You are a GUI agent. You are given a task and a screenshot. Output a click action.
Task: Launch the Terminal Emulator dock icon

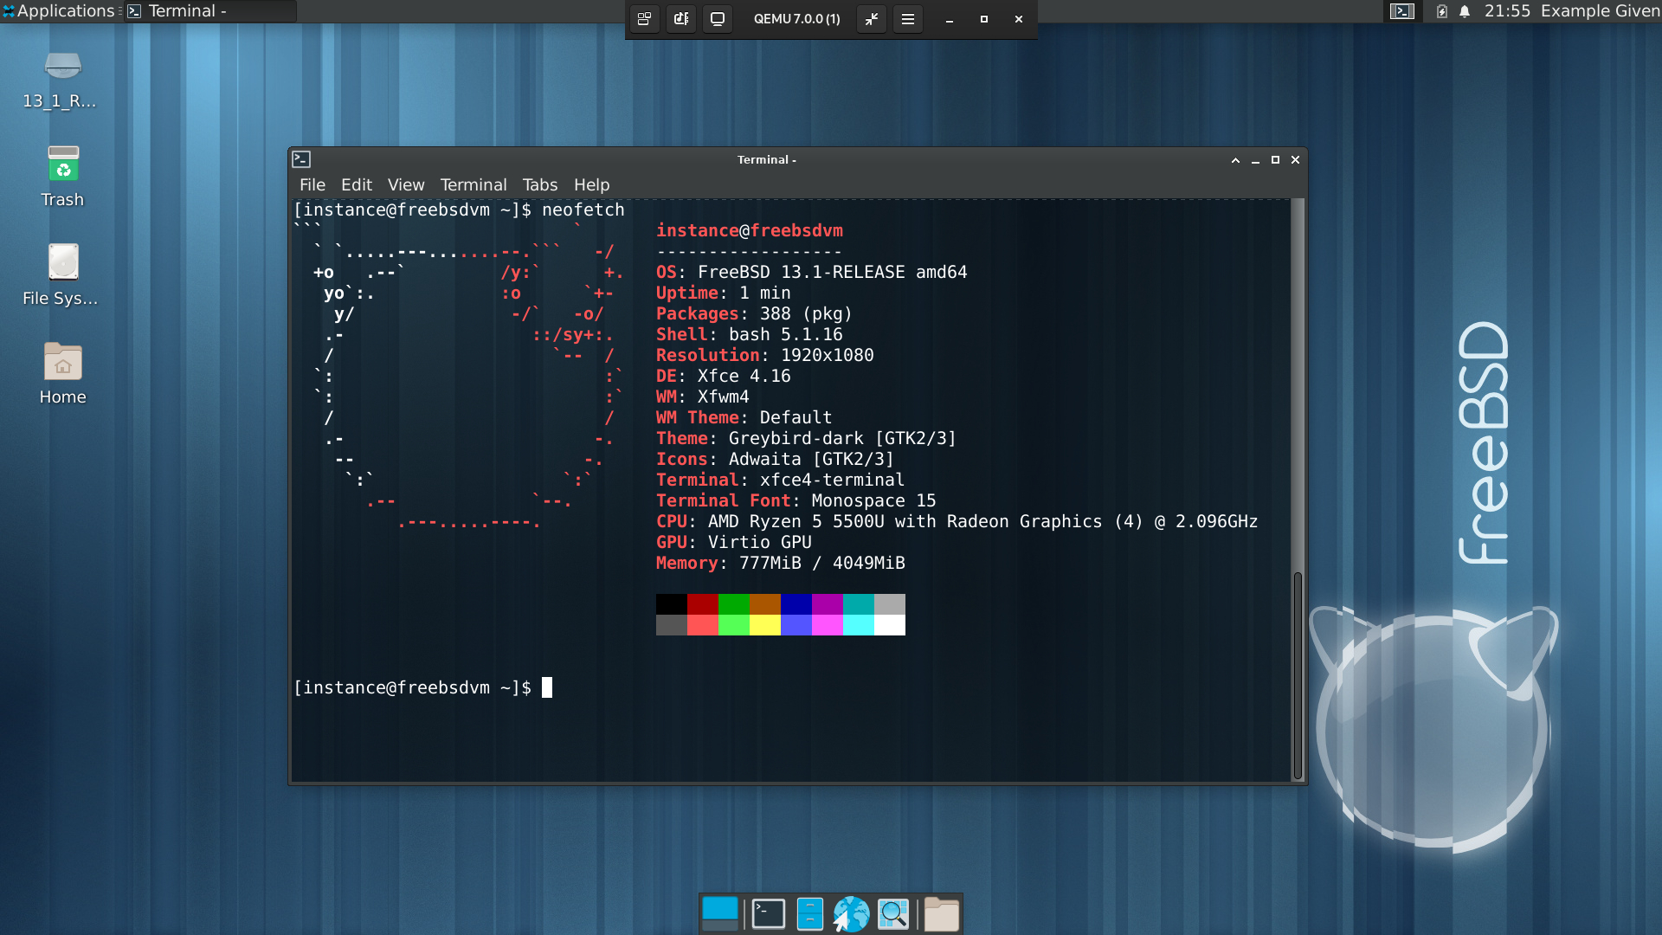coord(768,914)
